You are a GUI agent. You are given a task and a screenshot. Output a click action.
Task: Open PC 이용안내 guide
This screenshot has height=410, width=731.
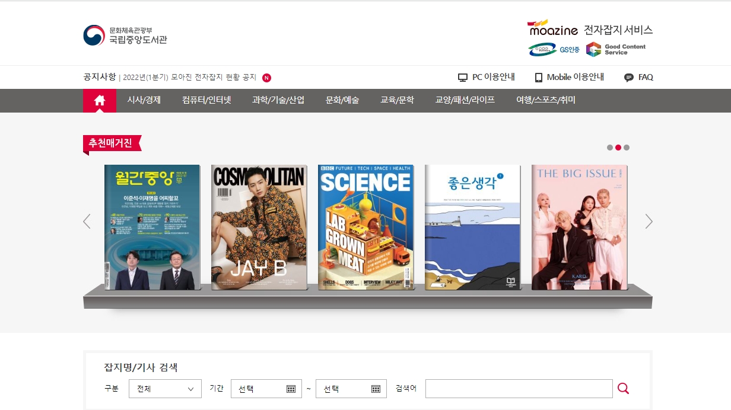pos(487,78)
